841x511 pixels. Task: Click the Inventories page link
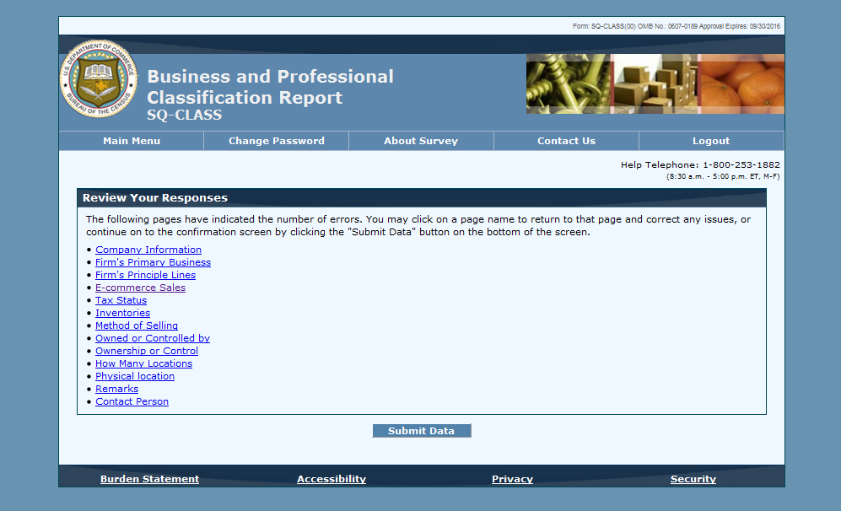(x=122, y=313)
